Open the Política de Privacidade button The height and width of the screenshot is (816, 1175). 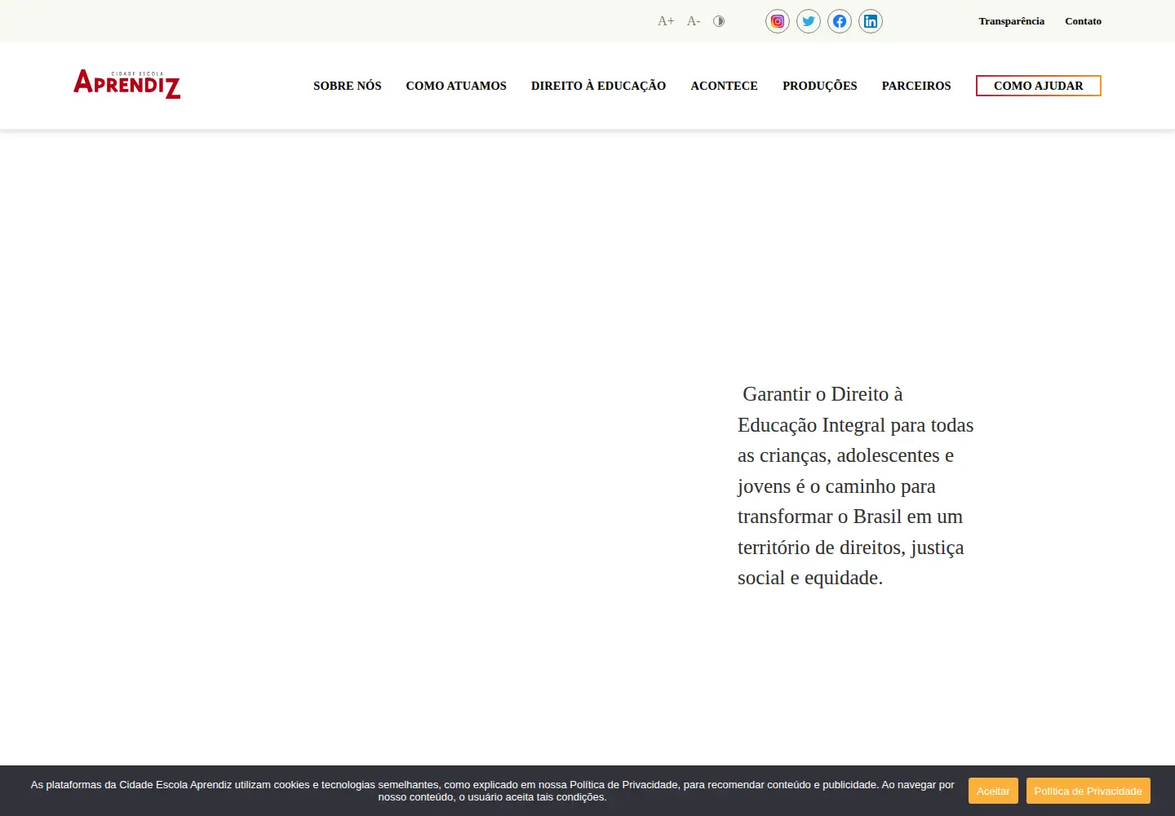(x=1089, y=791)
